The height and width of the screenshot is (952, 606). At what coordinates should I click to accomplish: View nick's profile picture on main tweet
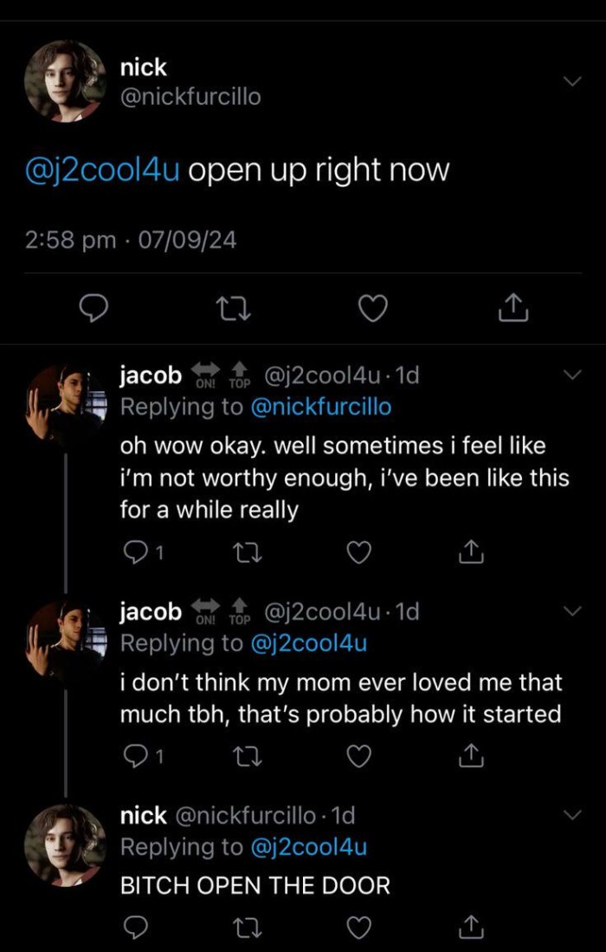[x=65, y=82]
